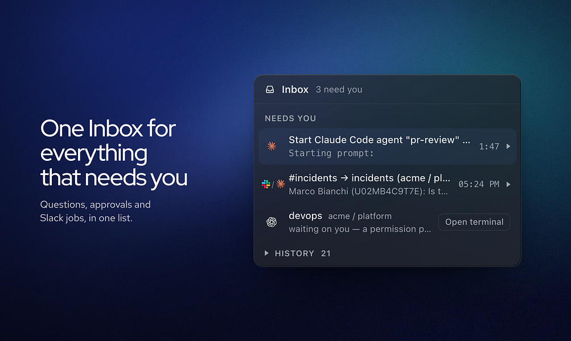Viewport: 571px width, 341px height.
Task: Select the 'devops' title text
Action: 305,216
